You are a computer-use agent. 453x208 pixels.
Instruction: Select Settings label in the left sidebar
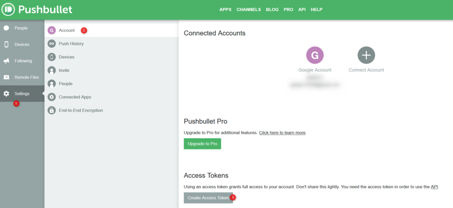point(22,94)
